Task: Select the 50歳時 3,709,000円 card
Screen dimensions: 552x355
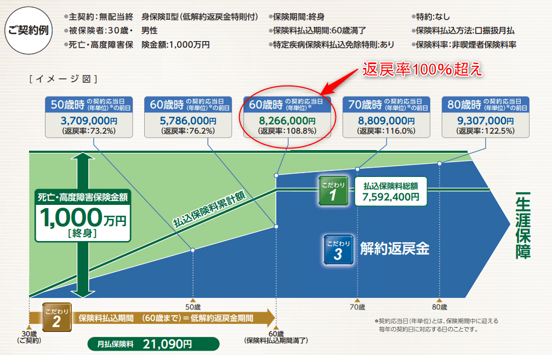Action: (89, 117)
